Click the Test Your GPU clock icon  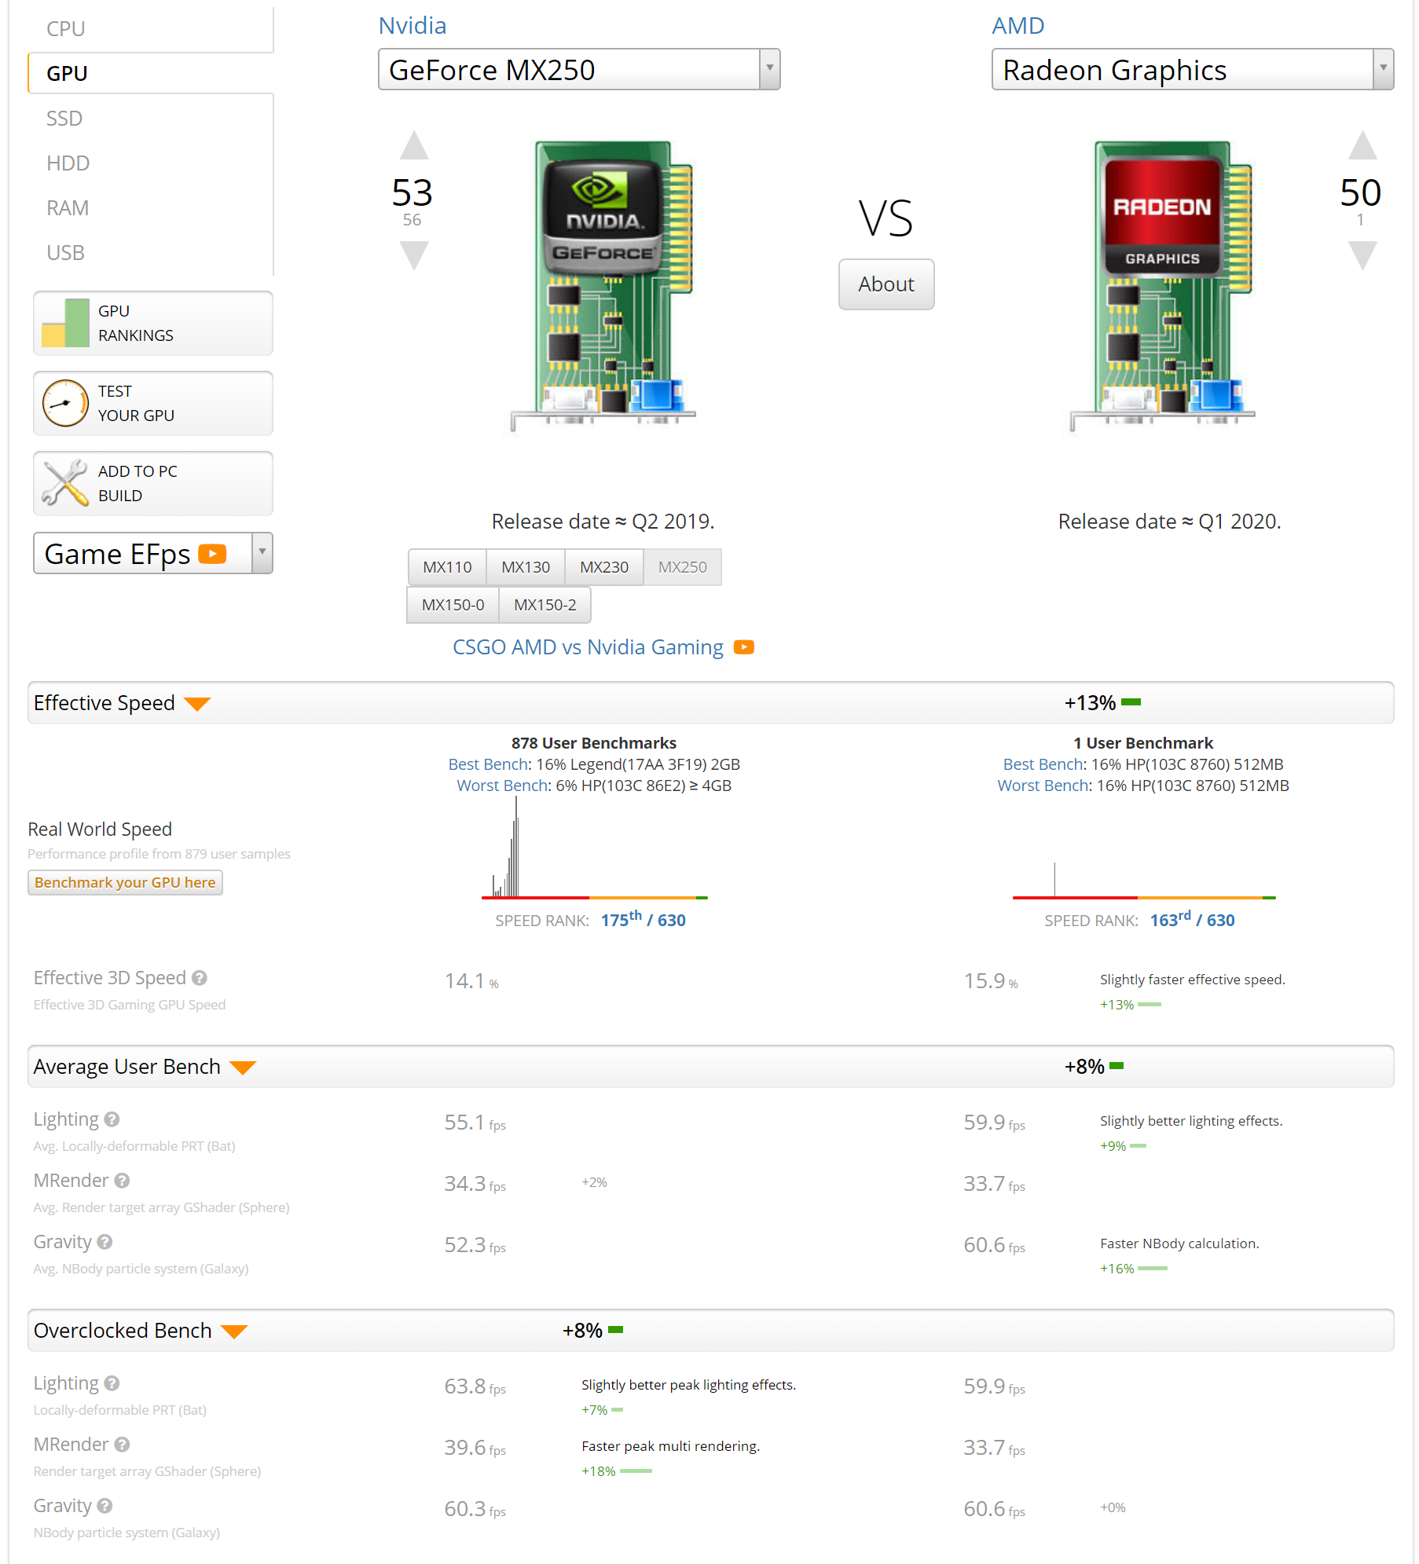(65, 403)
